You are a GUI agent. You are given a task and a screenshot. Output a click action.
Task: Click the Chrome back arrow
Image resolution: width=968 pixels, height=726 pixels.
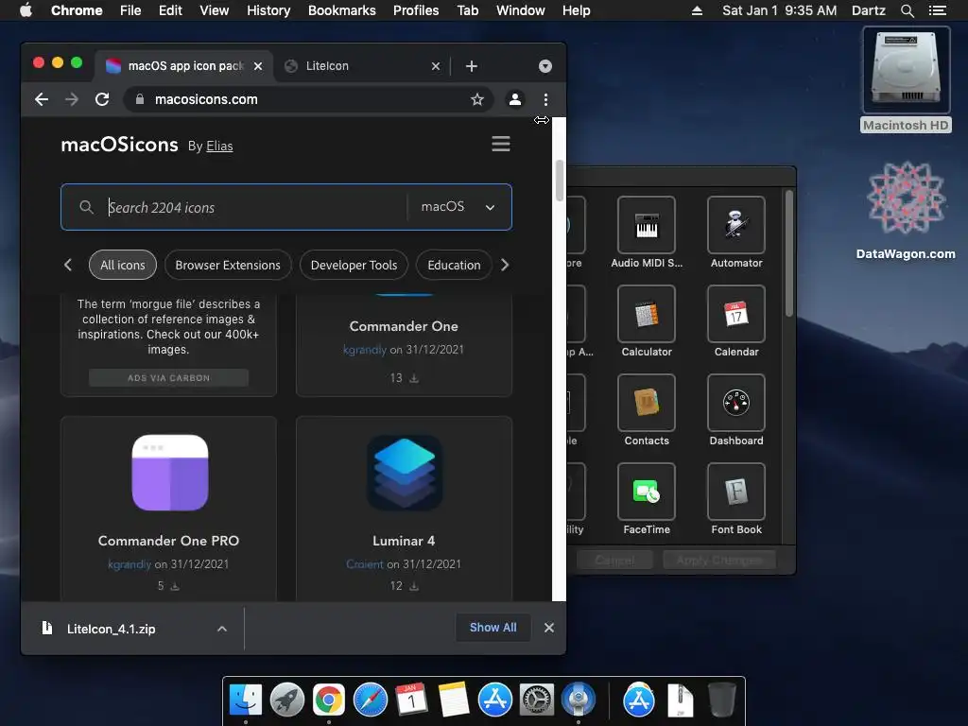42,99
